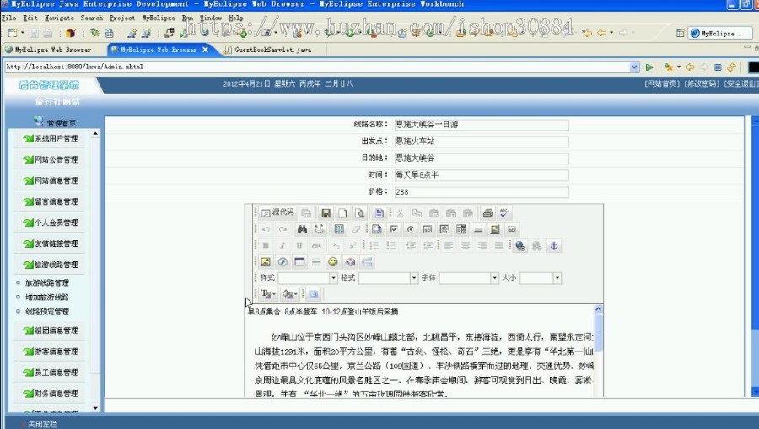The height and width of the screenshot is (429, 759).
Task: Insert a textarea form element
Action: (444, 229)
